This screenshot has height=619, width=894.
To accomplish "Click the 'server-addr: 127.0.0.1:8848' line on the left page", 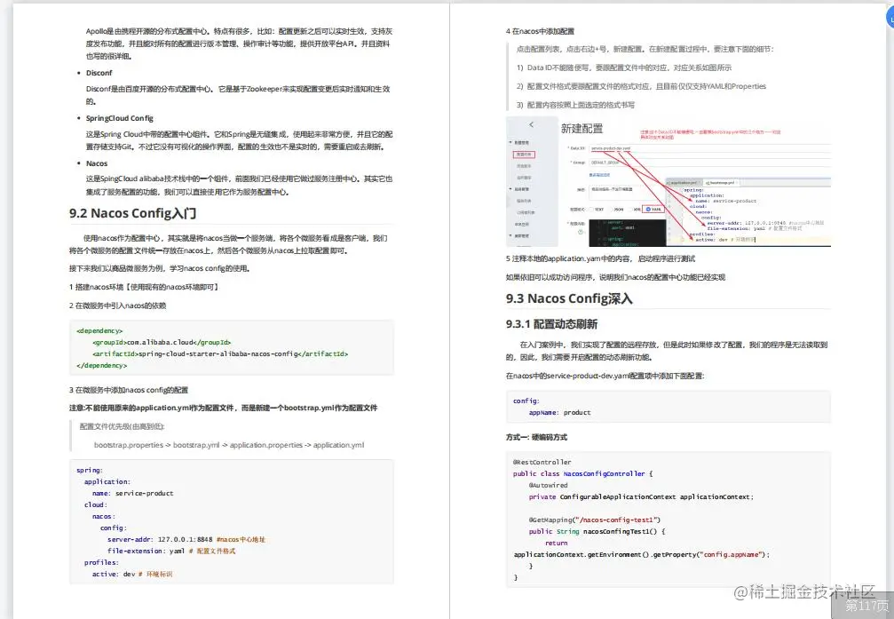I will coord(186,539).
